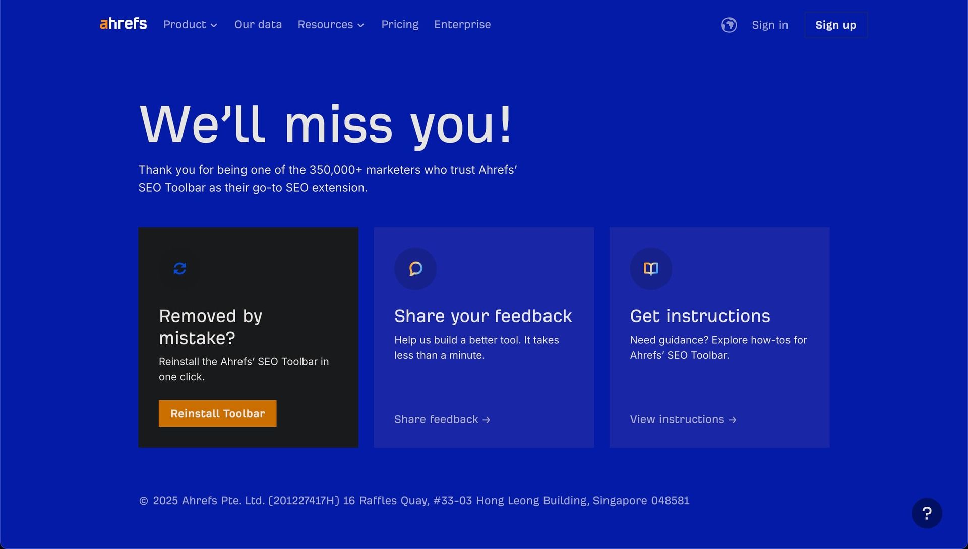Click the chevron beside Resources
The height and width of the screenshot is (549, 968).
click(360, 25)
